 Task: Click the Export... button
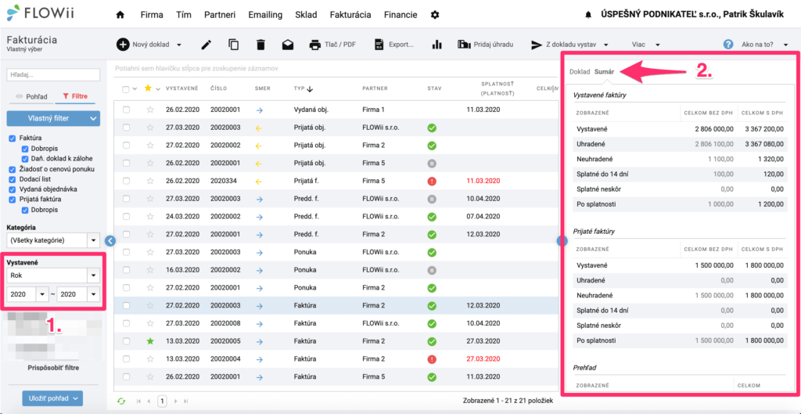pyautogui.click(x=394, y=45)
